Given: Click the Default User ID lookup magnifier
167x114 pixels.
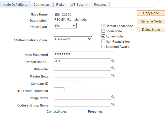Looking at the screenshot, I should coord(113,61).
